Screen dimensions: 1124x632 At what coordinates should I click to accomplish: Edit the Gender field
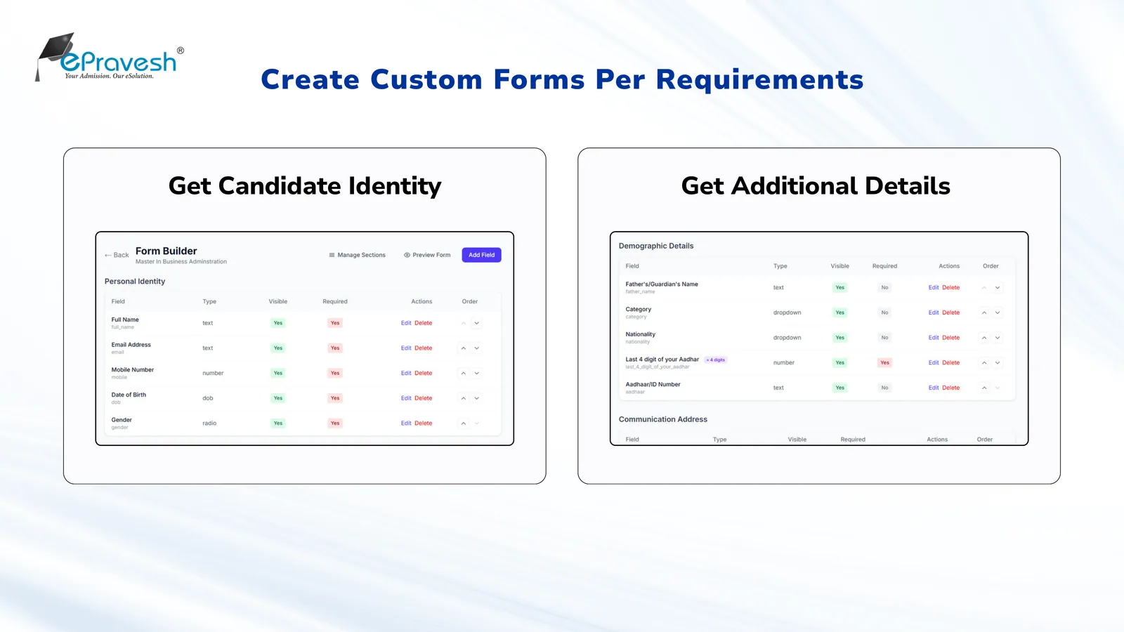(x=406, y=423)
